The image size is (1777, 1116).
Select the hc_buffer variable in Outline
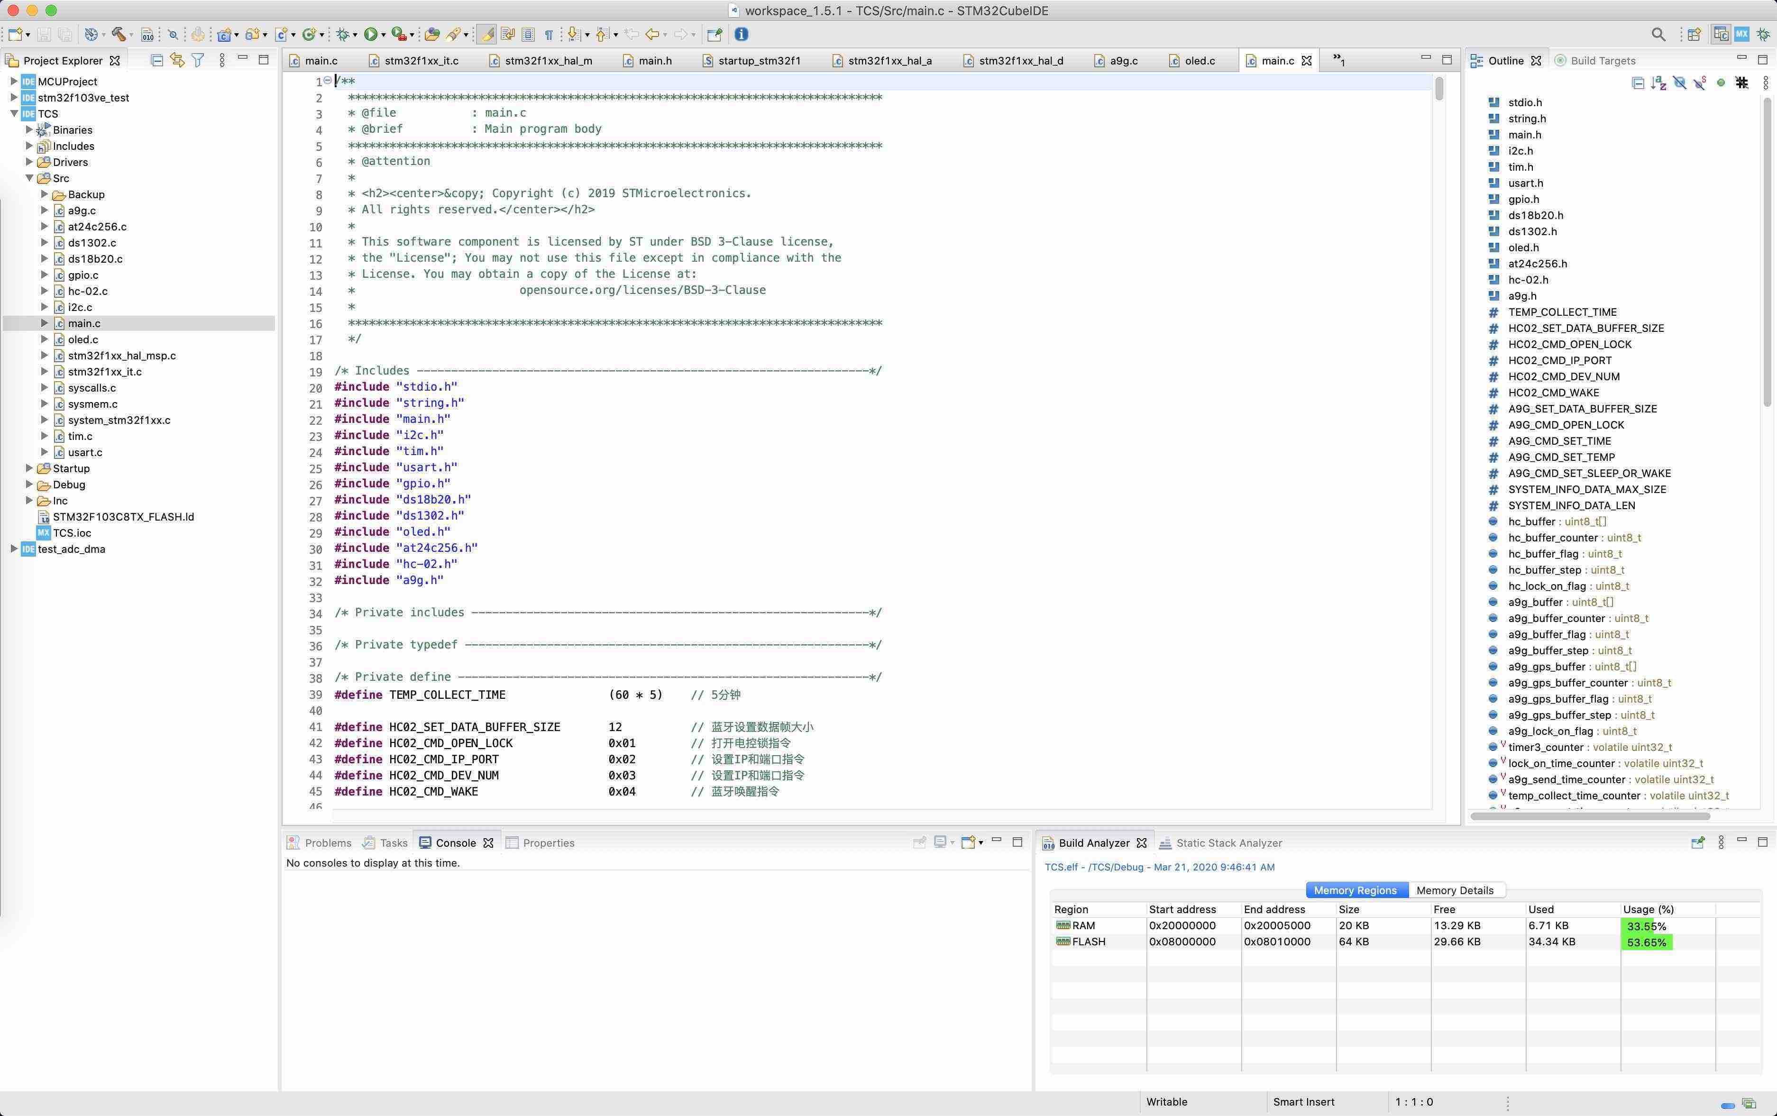point(1557,522)
